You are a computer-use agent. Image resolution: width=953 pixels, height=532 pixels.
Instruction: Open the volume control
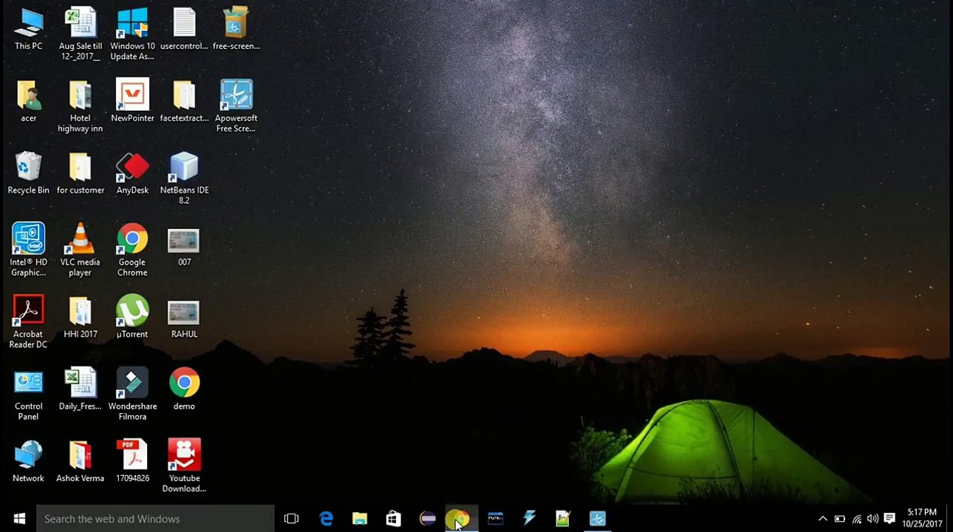tap(872, 519)
